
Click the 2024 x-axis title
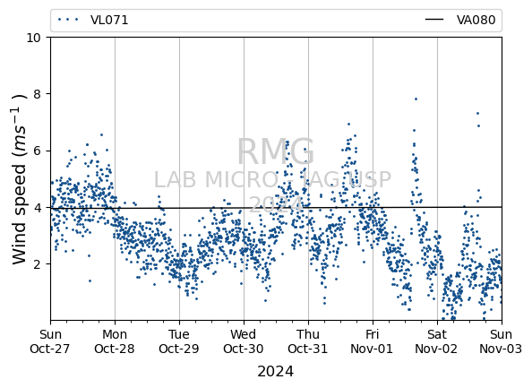pos(276,371)
